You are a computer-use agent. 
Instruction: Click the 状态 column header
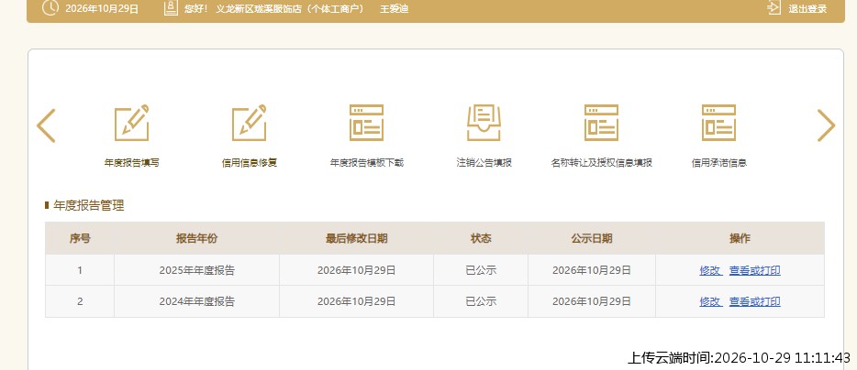[481, 238]
